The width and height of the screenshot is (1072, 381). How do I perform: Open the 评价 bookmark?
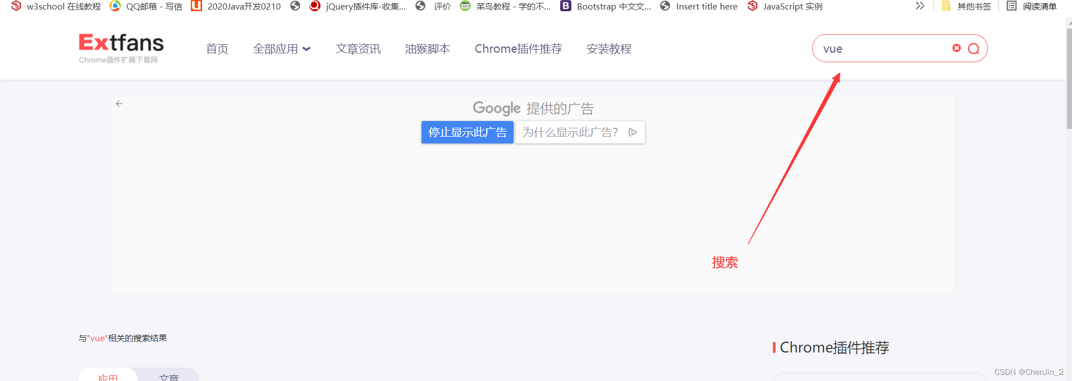point(433,6)
